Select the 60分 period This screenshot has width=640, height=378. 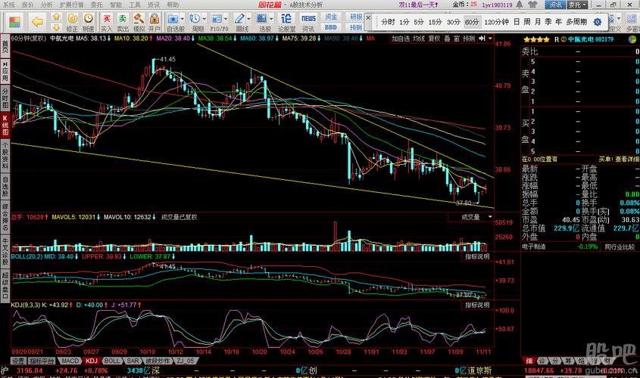point(472,22)
